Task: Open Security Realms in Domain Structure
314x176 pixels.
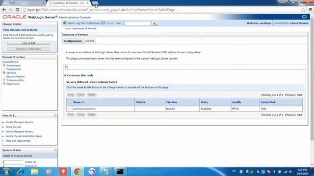Action: point(16,77)
